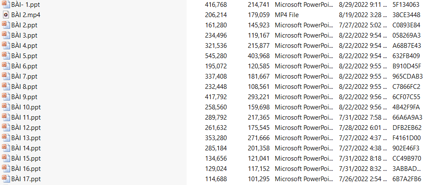This screenshot has width=425, height=185.
Task: Click the PowerPoint icon beside BÀI- 1.ppt
Action: point(6,4)
